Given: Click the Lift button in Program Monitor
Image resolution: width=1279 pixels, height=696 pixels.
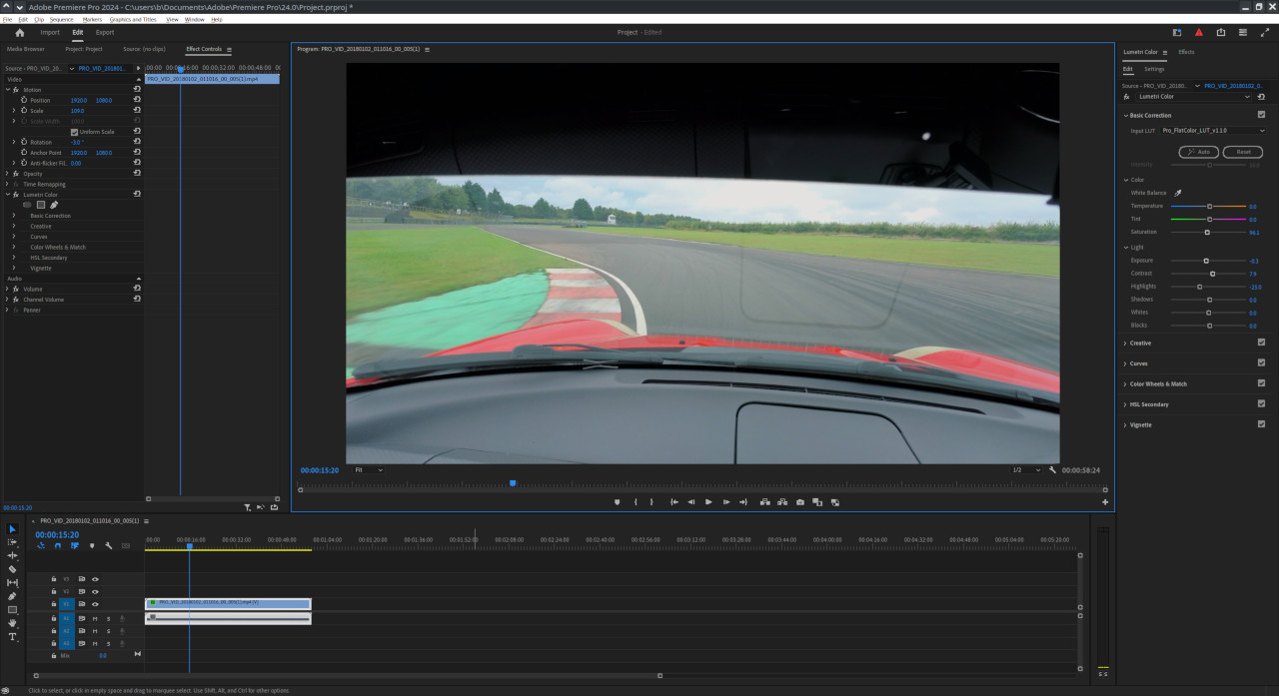Looking at the screenshot, I should tap(765, 502).
